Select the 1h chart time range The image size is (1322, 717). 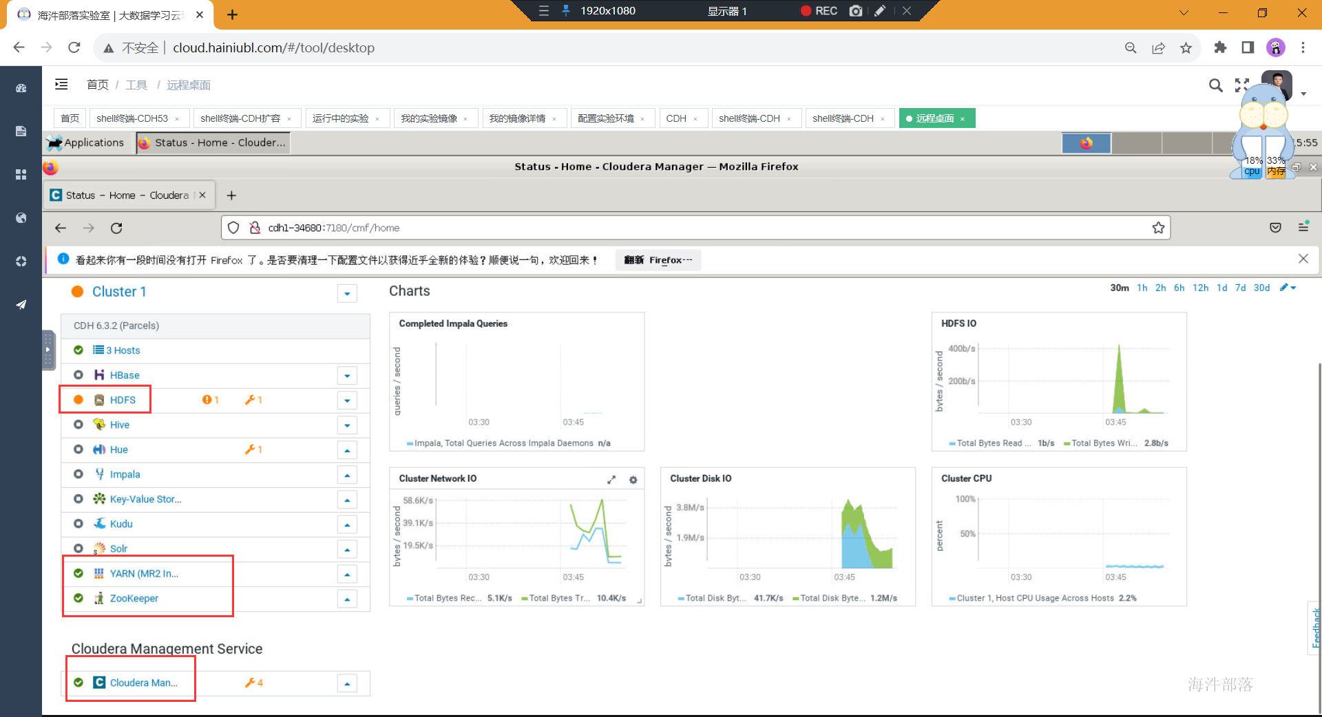(x=1142, y=288)
